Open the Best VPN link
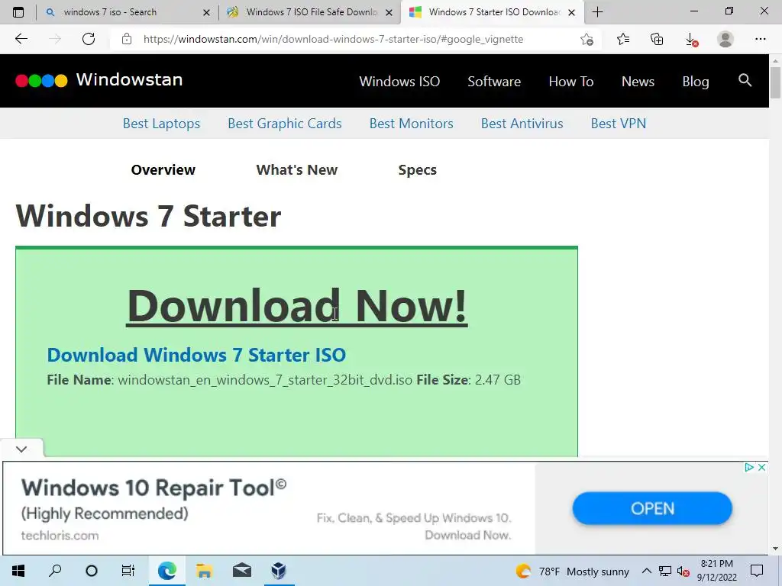This screenshot has height=586, width=782. click(619, 124)
